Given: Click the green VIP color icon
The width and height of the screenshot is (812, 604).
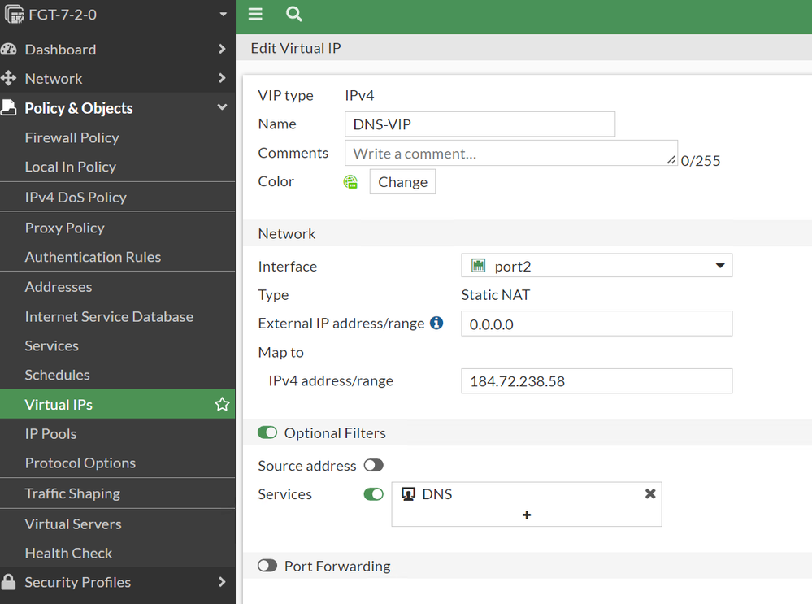Looking at the screenshot, I should click(350, 181).
